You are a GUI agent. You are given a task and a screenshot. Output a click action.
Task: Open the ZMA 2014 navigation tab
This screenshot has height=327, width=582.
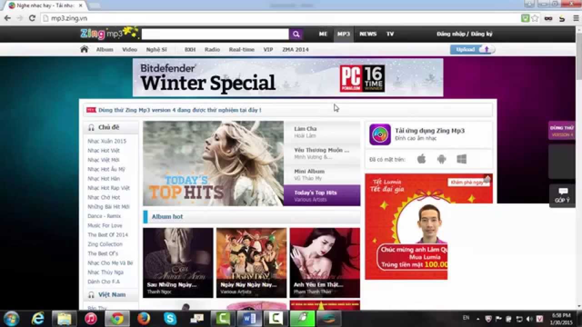[296, 50]
